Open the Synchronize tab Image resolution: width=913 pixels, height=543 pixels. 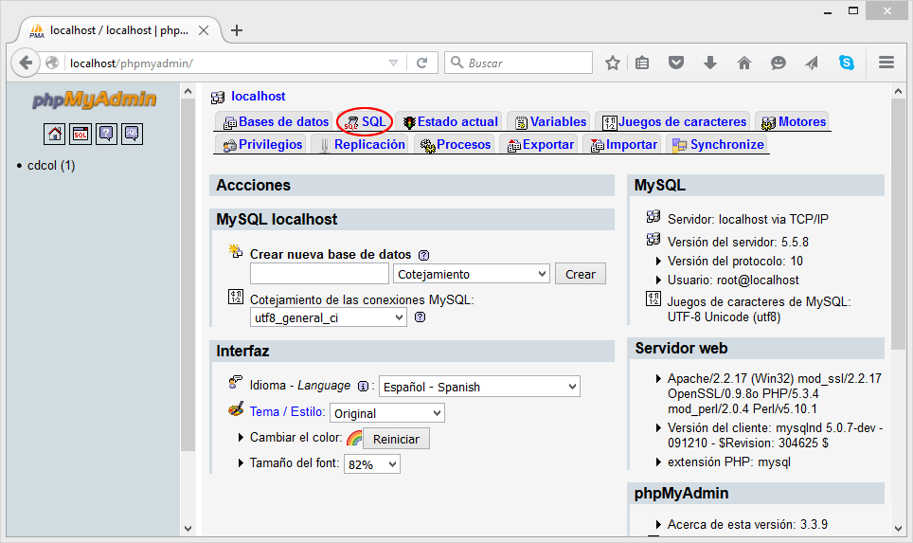pyautogui.click(x=718, y=144)
